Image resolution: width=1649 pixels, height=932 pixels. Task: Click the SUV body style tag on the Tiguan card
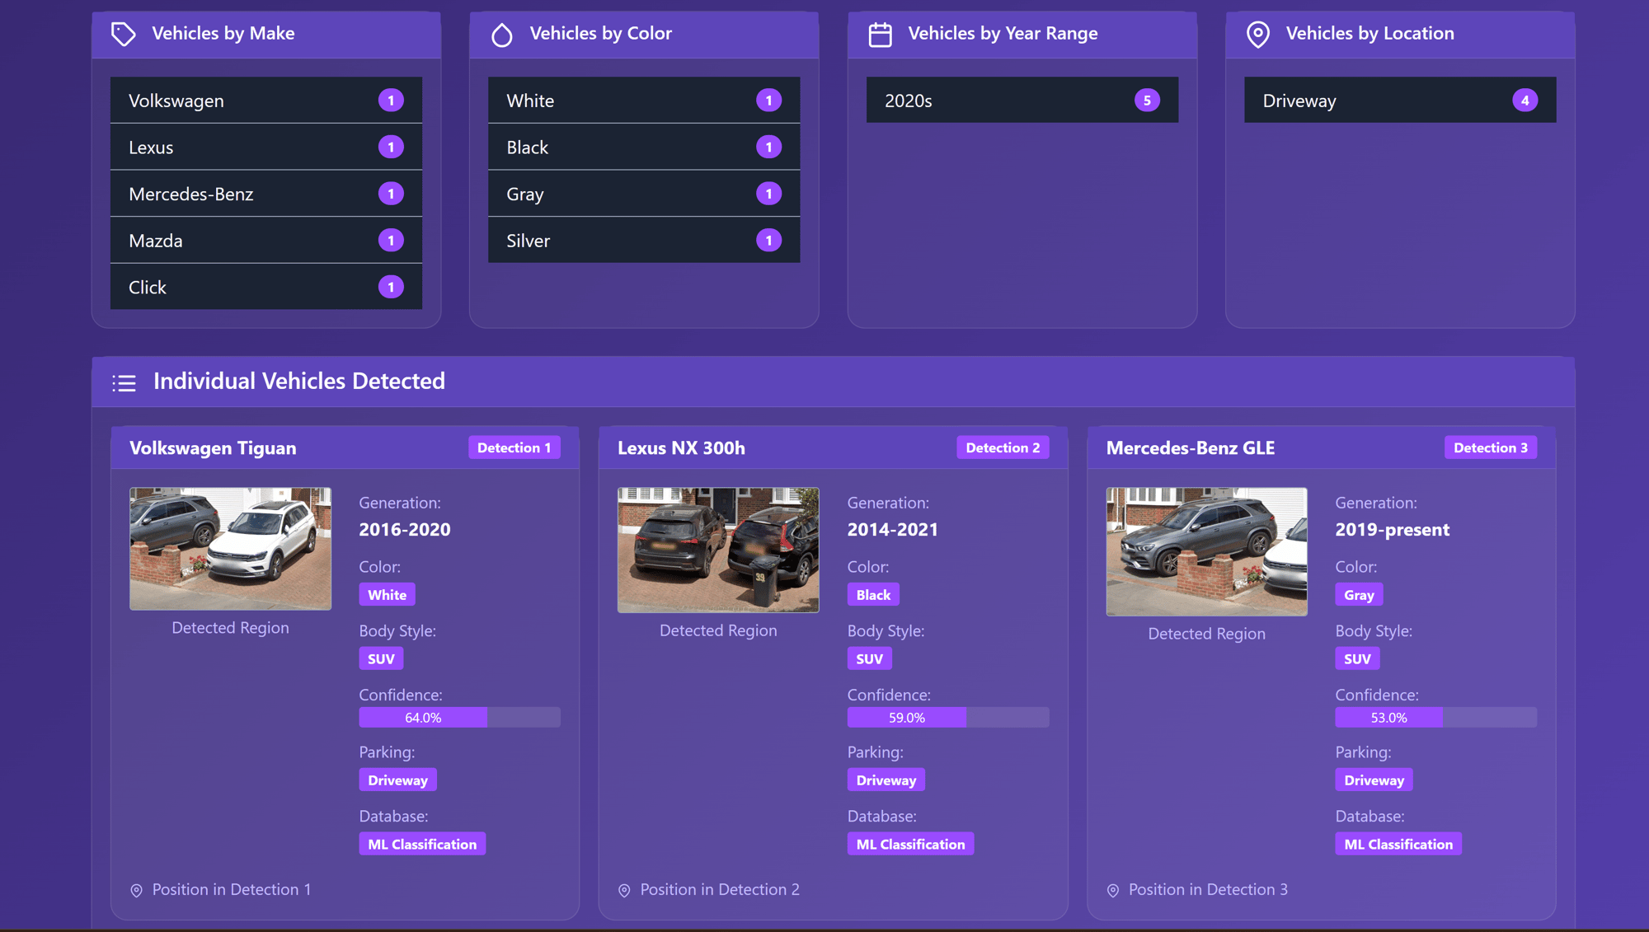point(381,659)
